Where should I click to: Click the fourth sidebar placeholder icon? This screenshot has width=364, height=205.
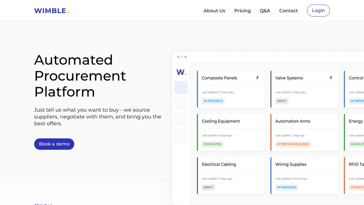(181, 136)
